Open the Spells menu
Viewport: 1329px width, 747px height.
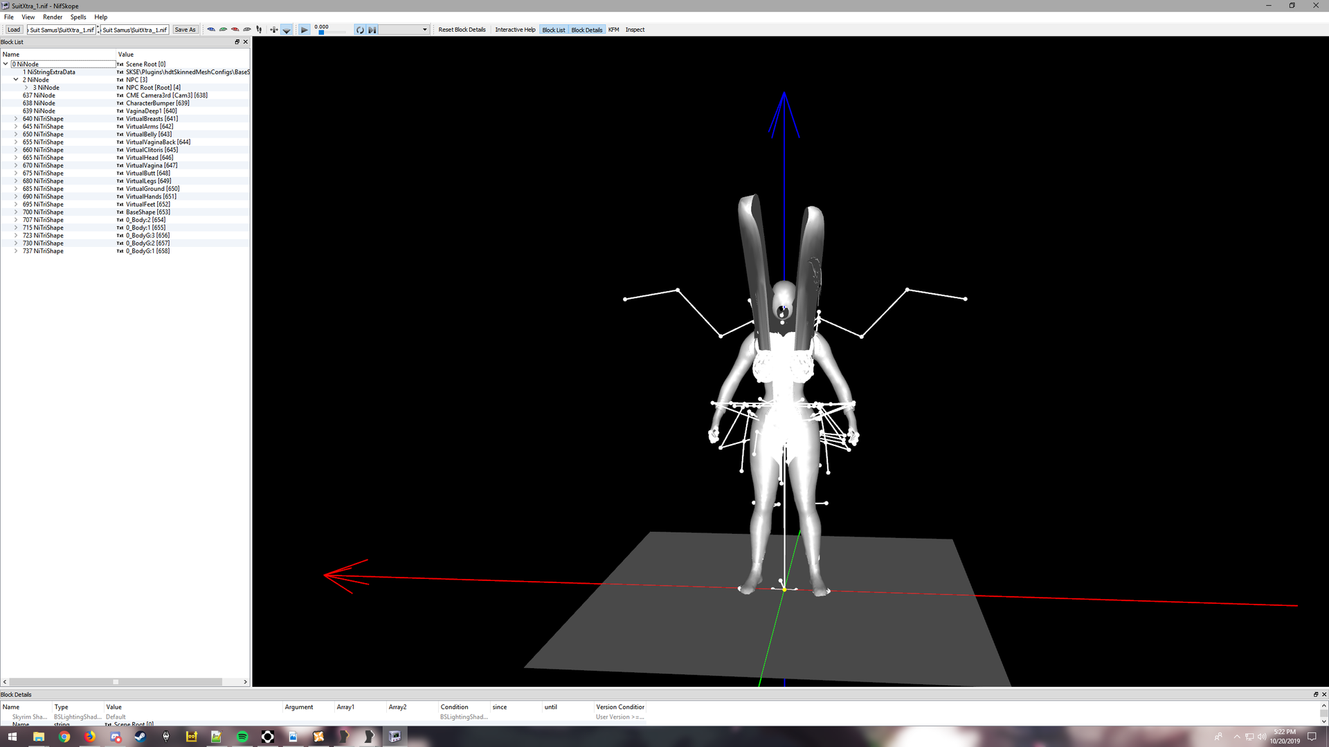(78, 17)
